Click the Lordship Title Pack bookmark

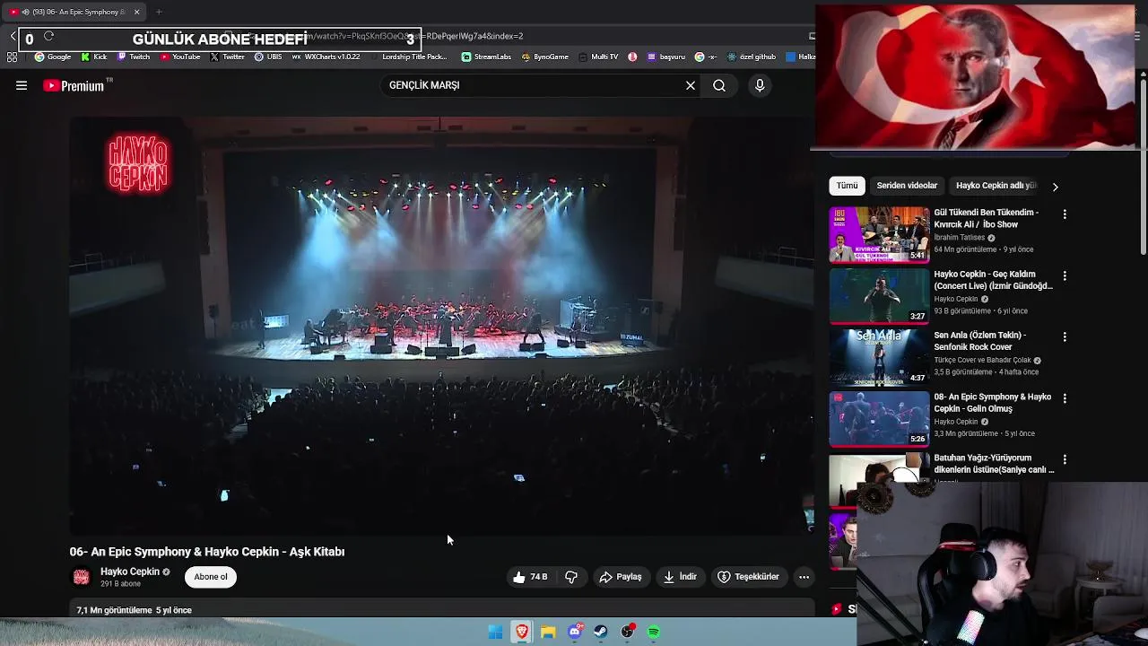pos(409,57)
